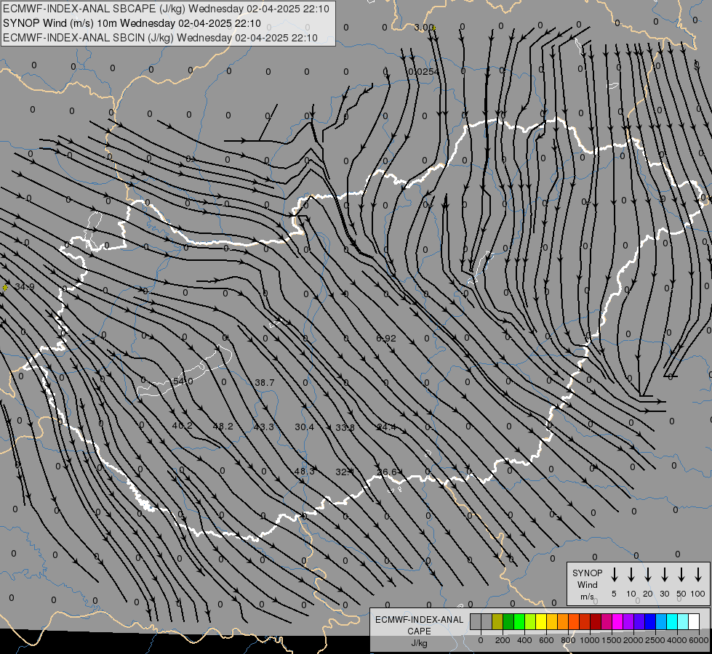The height and width of the screenshot is (654, 712).
Task: Click the 24.4 value on the map
Action: (x=386, y=427)
